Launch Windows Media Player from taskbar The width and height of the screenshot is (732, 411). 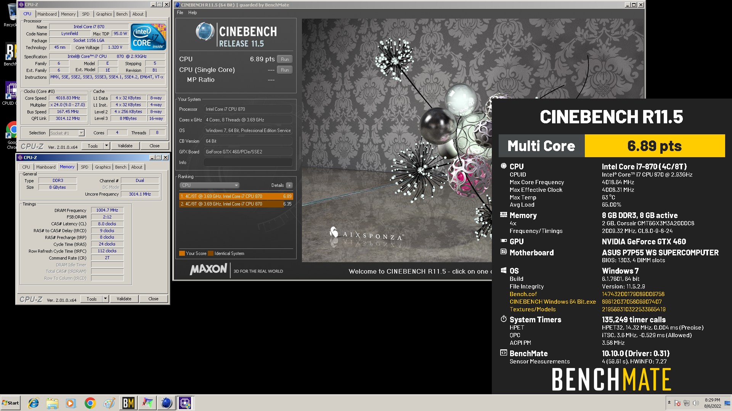click(x=71, y=403)
